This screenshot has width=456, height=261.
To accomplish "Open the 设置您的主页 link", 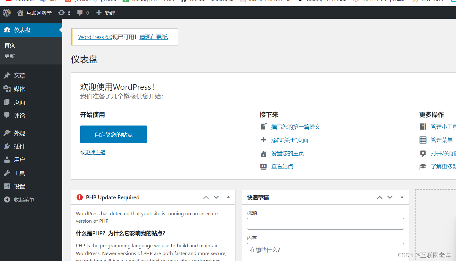I will click(x=288, y=154).
